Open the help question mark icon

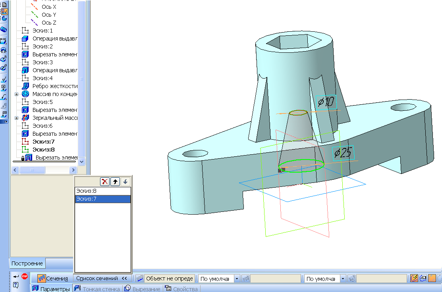pyautogui.click(x=16, y=284)
